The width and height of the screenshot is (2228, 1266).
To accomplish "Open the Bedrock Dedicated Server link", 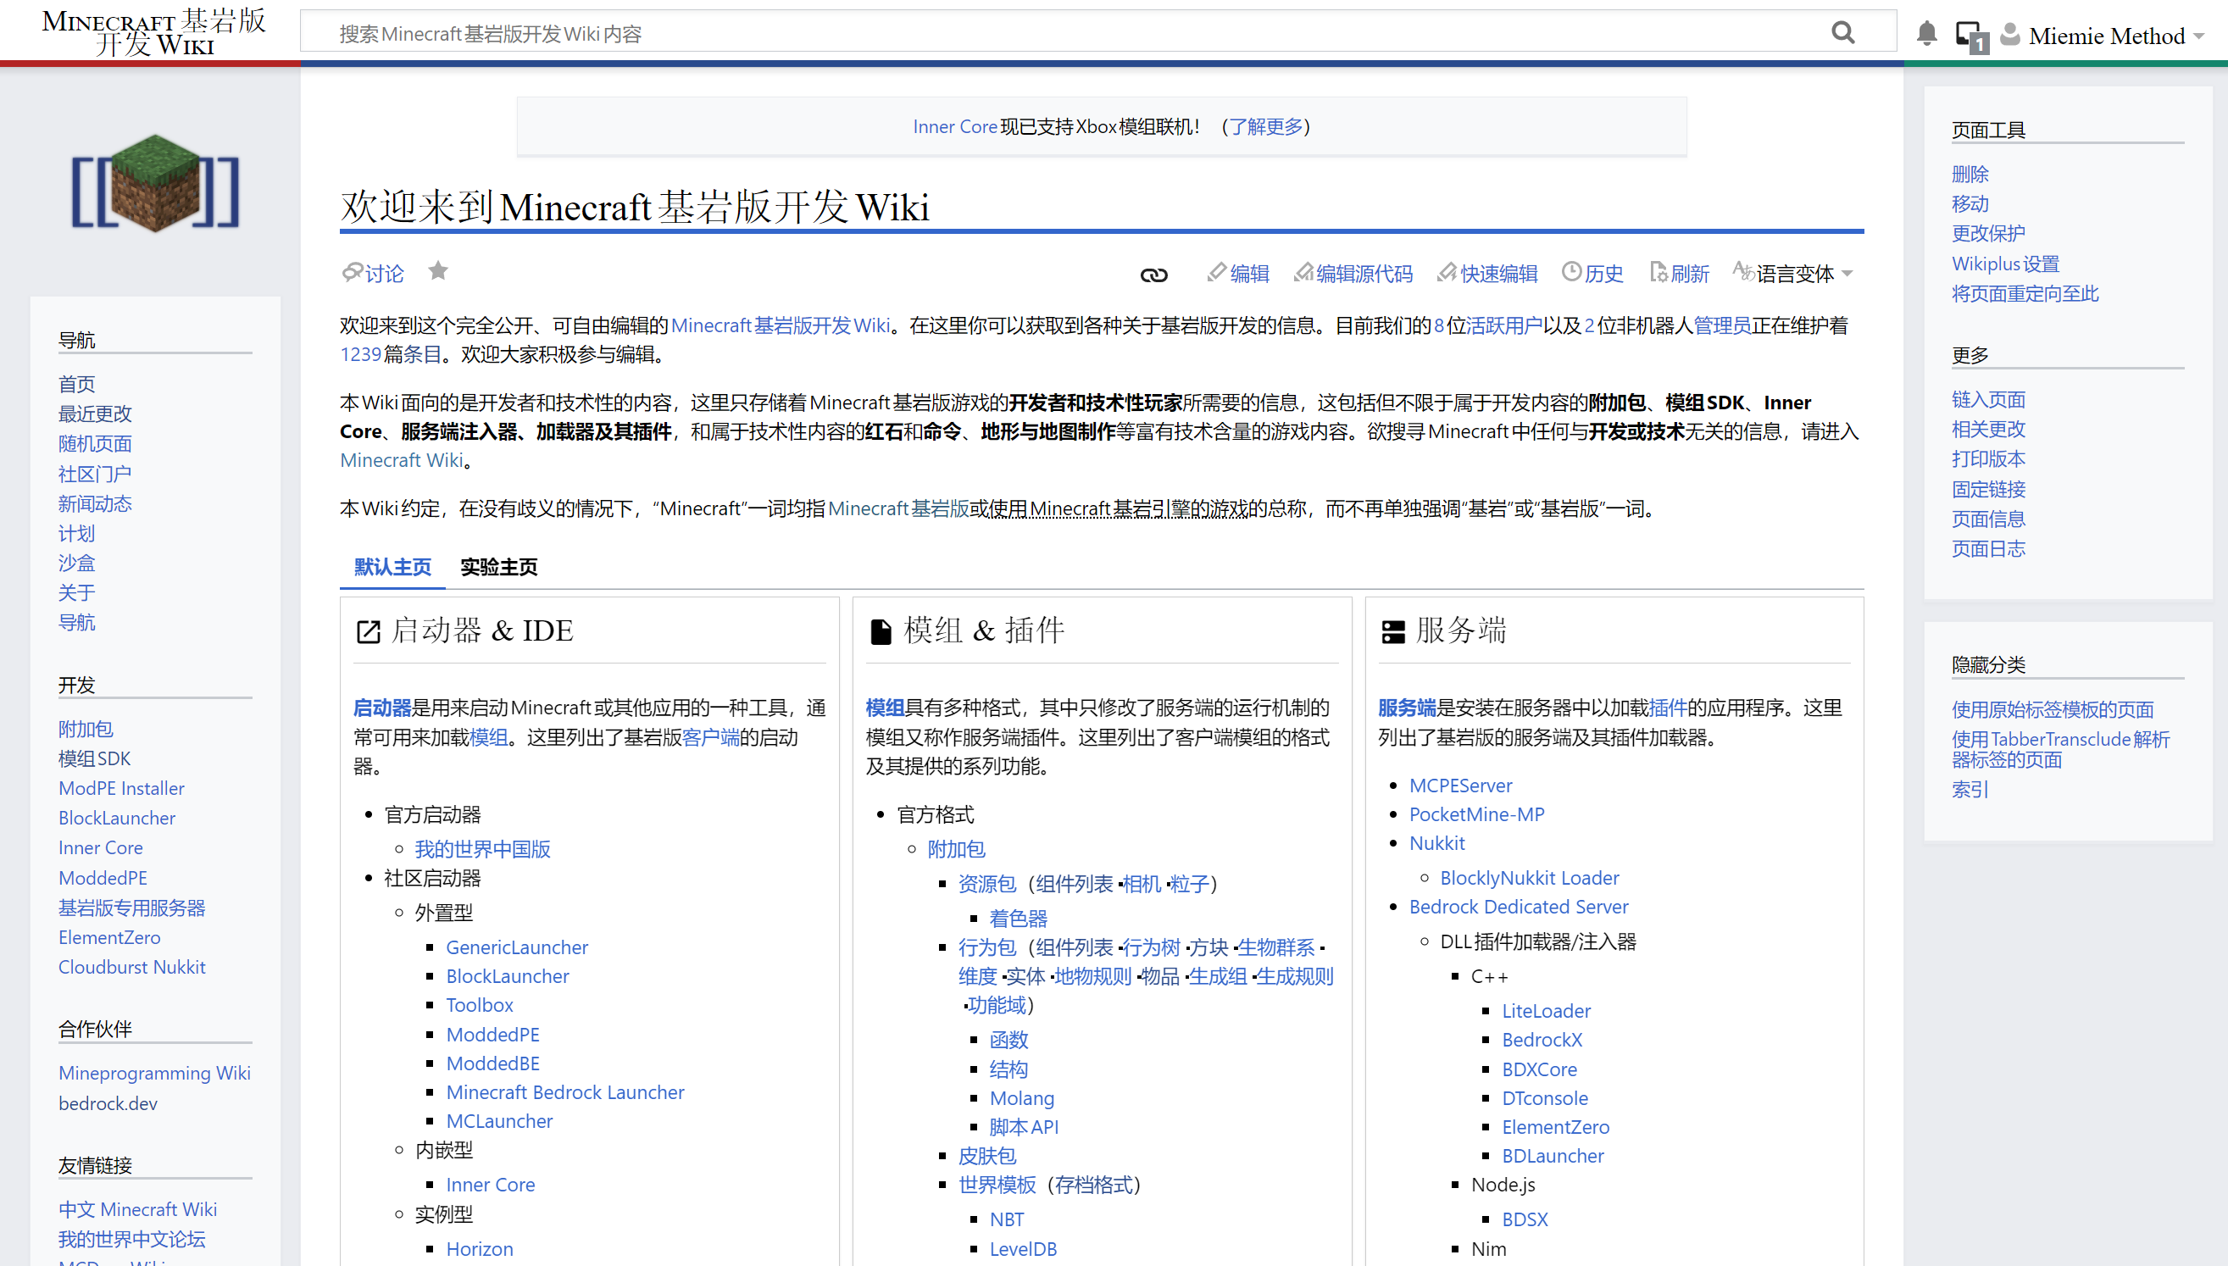I will click(x=1518, y=907).
